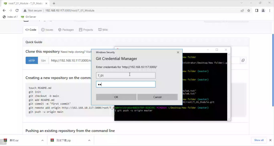Open the tab search chevron
Screen dimensions: 274x146
point(242,3)
